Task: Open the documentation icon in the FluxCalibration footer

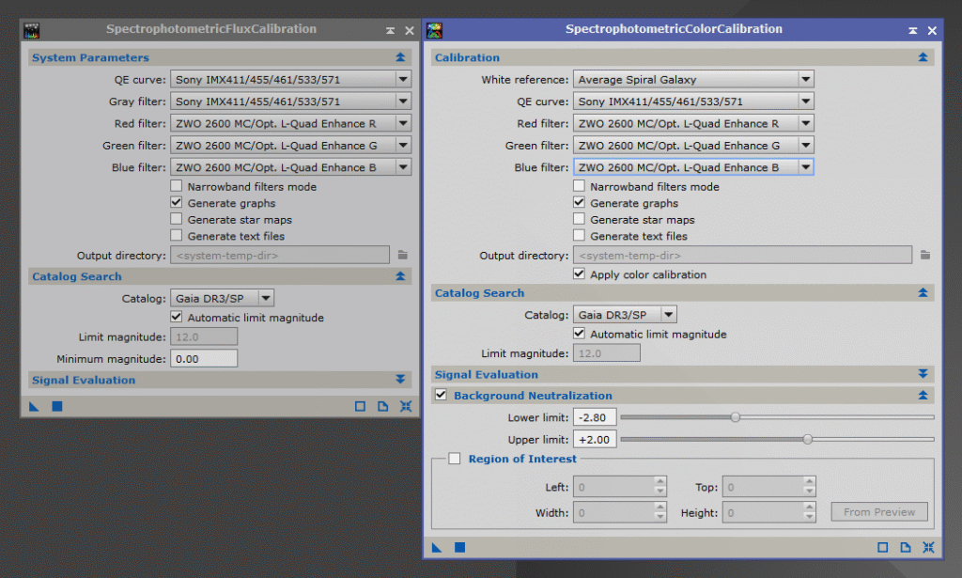Action: tap(383, 406)
